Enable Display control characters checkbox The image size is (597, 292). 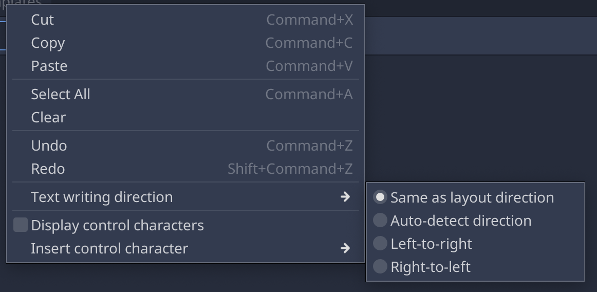[x=21, y=225]
